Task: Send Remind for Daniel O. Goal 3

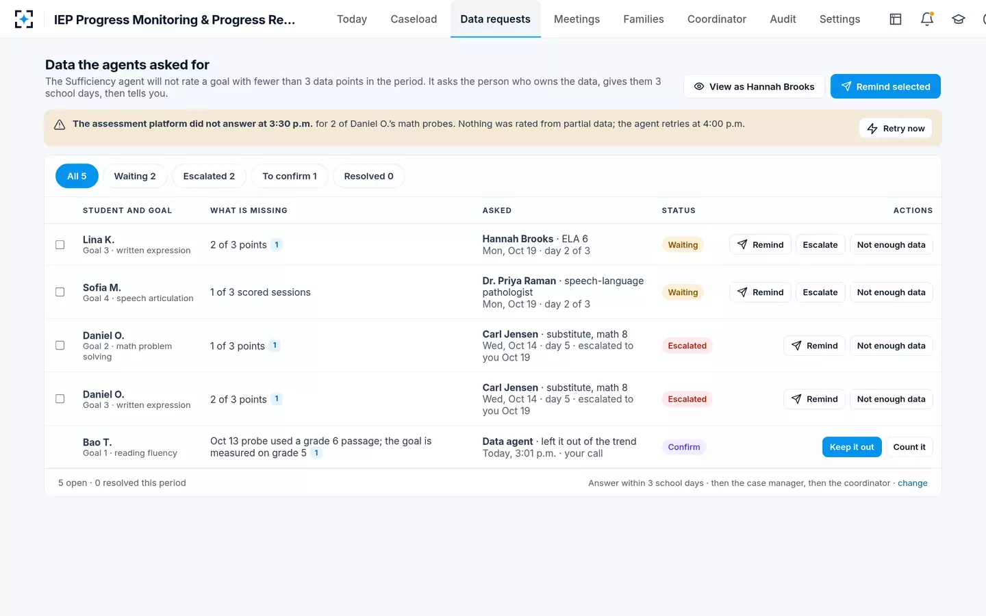Action: tap(814, 399)
